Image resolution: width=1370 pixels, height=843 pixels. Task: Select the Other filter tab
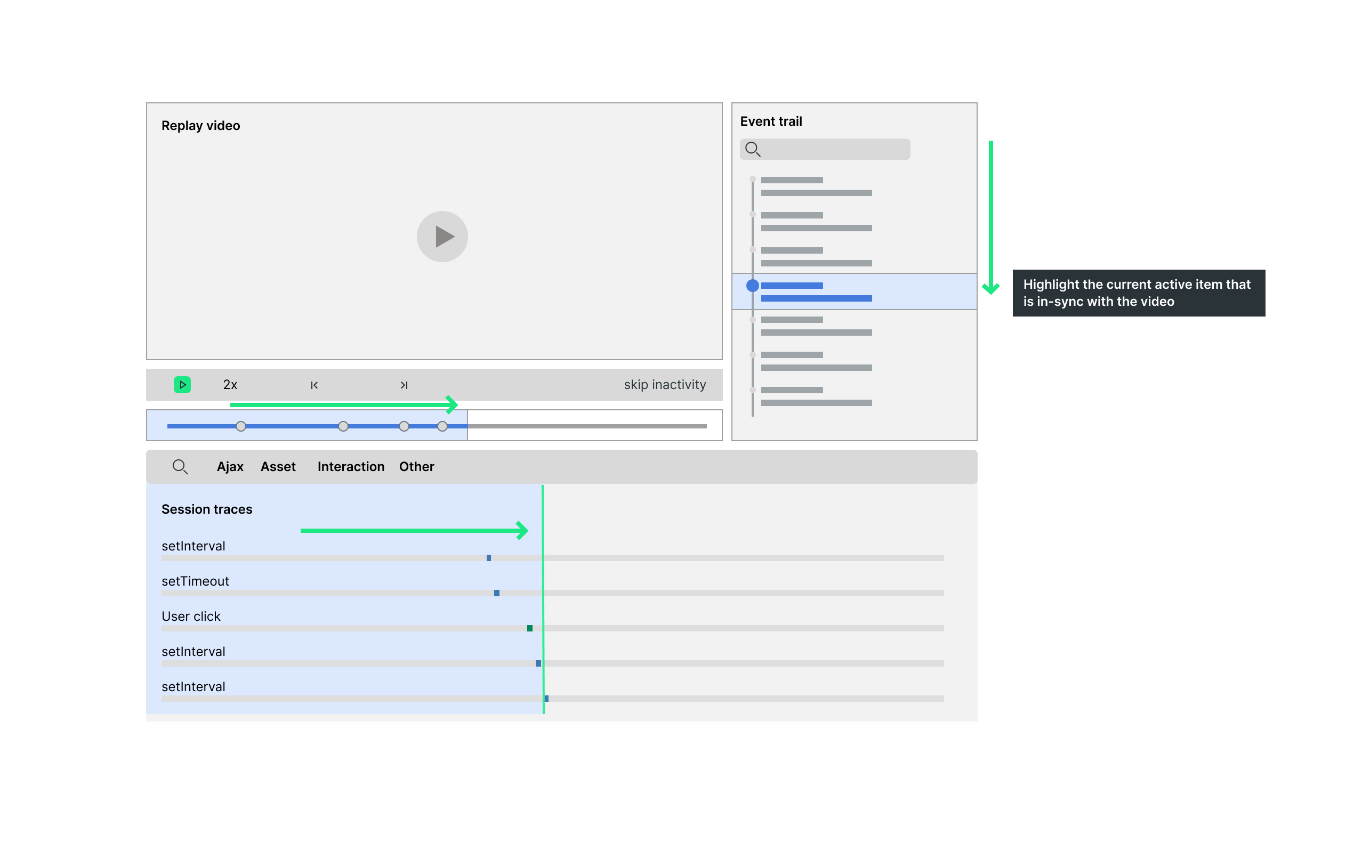point(416,466)
